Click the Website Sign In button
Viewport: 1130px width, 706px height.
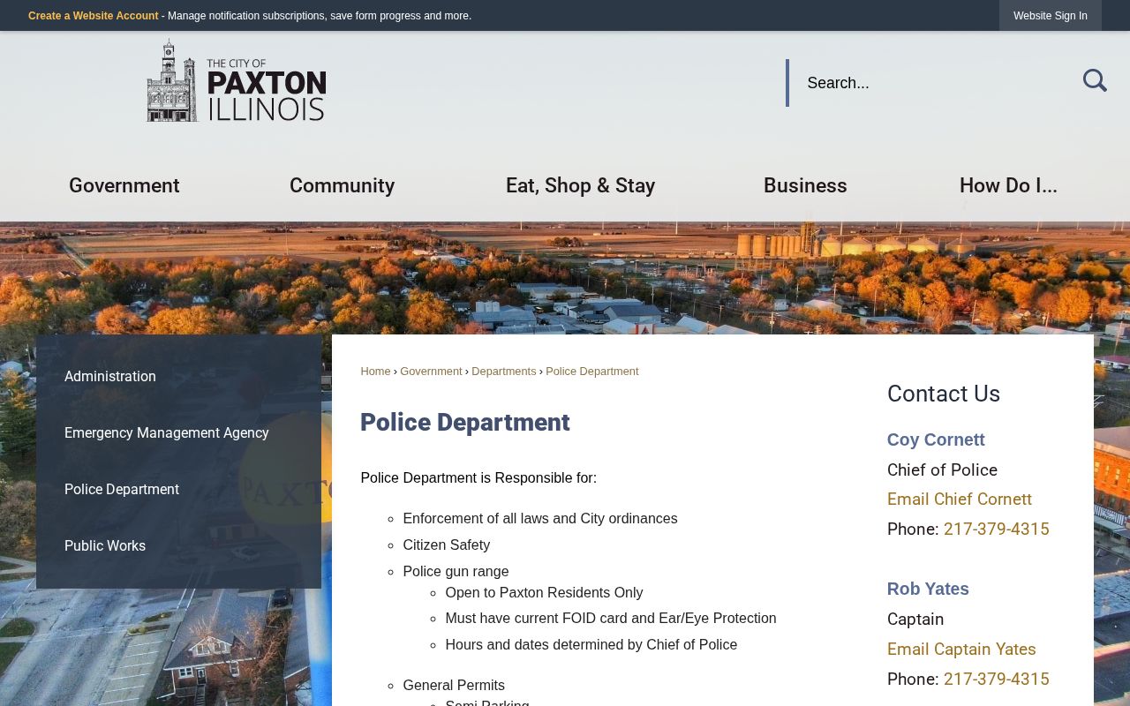[x=1051, y=16]
